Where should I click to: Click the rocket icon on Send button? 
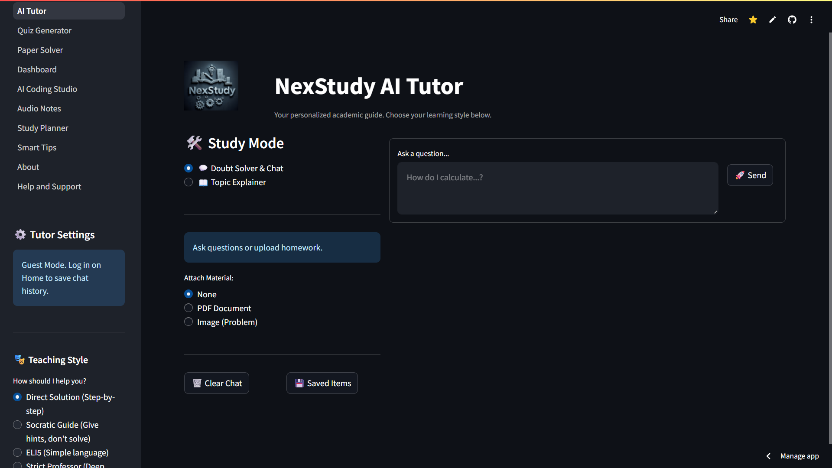coord(741,175)
